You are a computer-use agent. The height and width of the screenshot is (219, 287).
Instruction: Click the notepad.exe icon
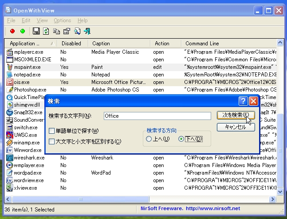coord(9,75)
